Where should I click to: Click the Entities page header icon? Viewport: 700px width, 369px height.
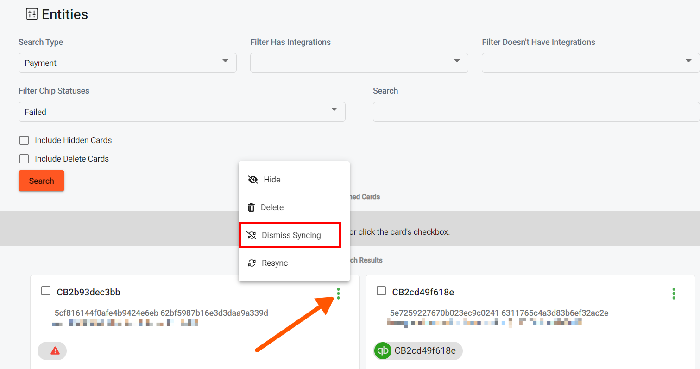coord(32,14)
